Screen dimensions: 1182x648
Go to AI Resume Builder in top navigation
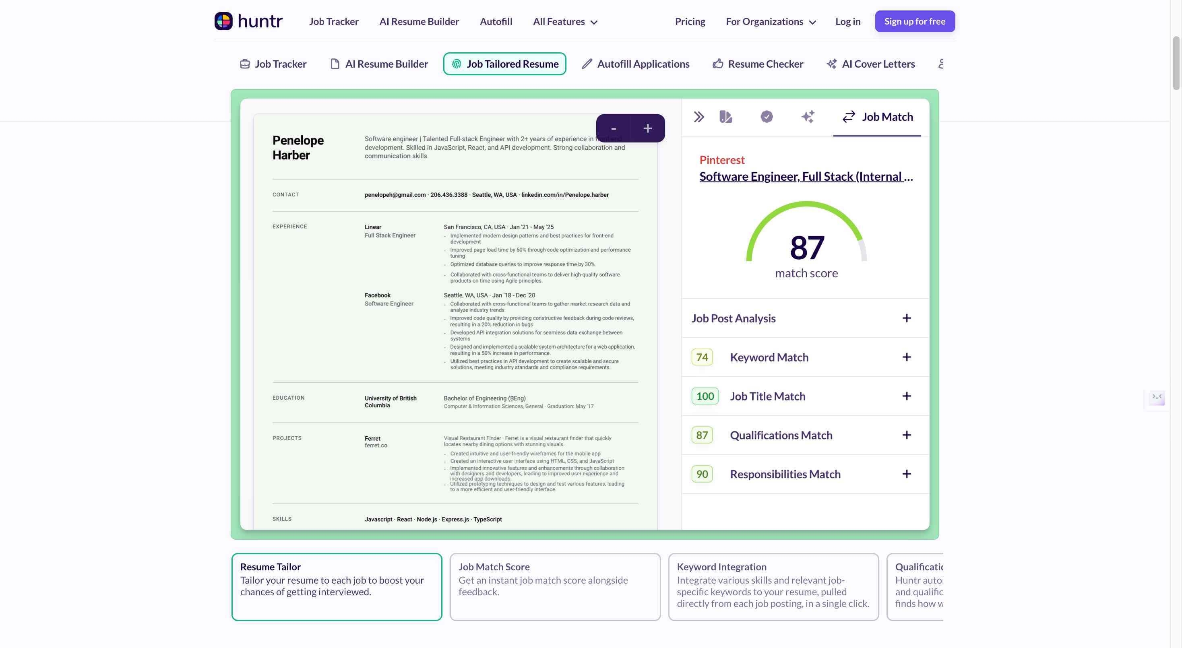point(419,22)
